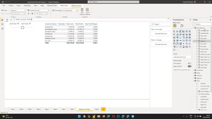Select the Format visual icon in Visualizations

(x=182, y=26)
